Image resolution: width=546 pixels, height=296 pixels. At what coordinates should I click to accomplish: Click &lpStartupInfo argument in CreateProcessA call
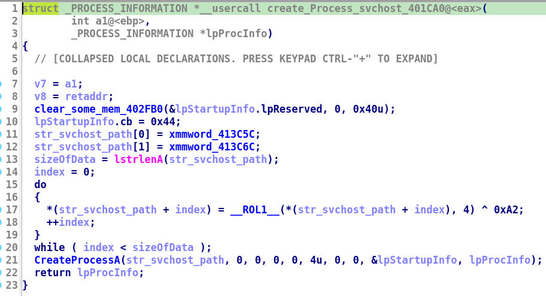tap(414, 259)
